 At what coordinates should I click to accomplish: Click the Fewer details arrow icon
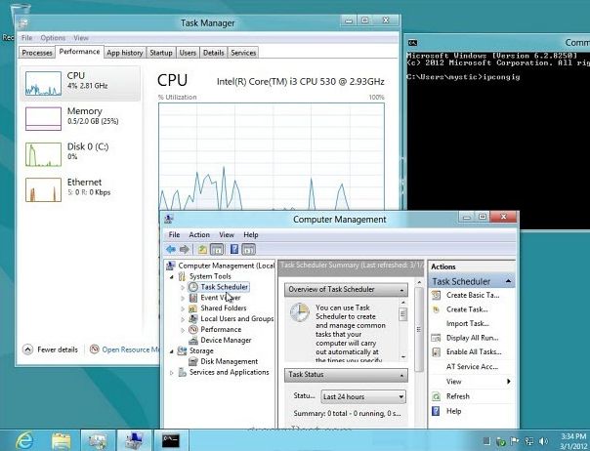click(27, 349)
